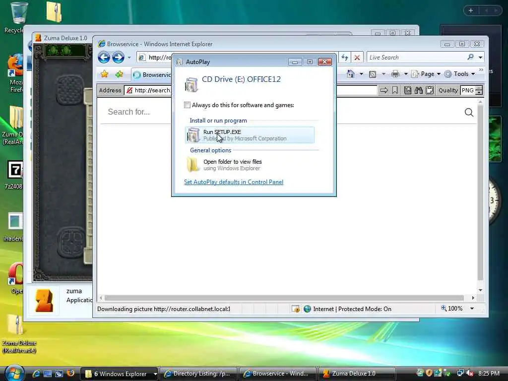Screen dimensions: 508x381
Task: Open the 100% zoom level dropdown
Action: coord(472,309)
